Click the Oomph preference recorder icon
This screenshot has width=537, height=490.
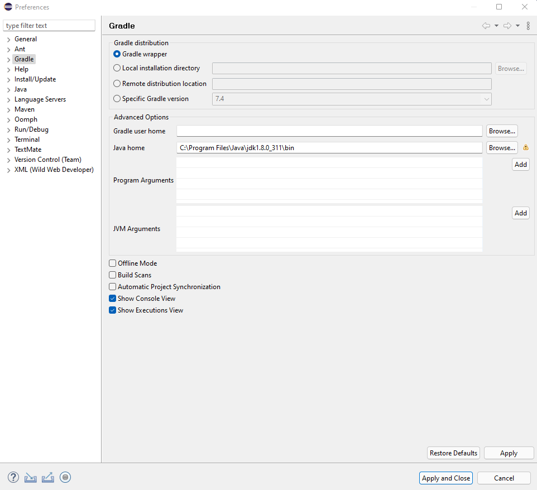tap(65, 477)
